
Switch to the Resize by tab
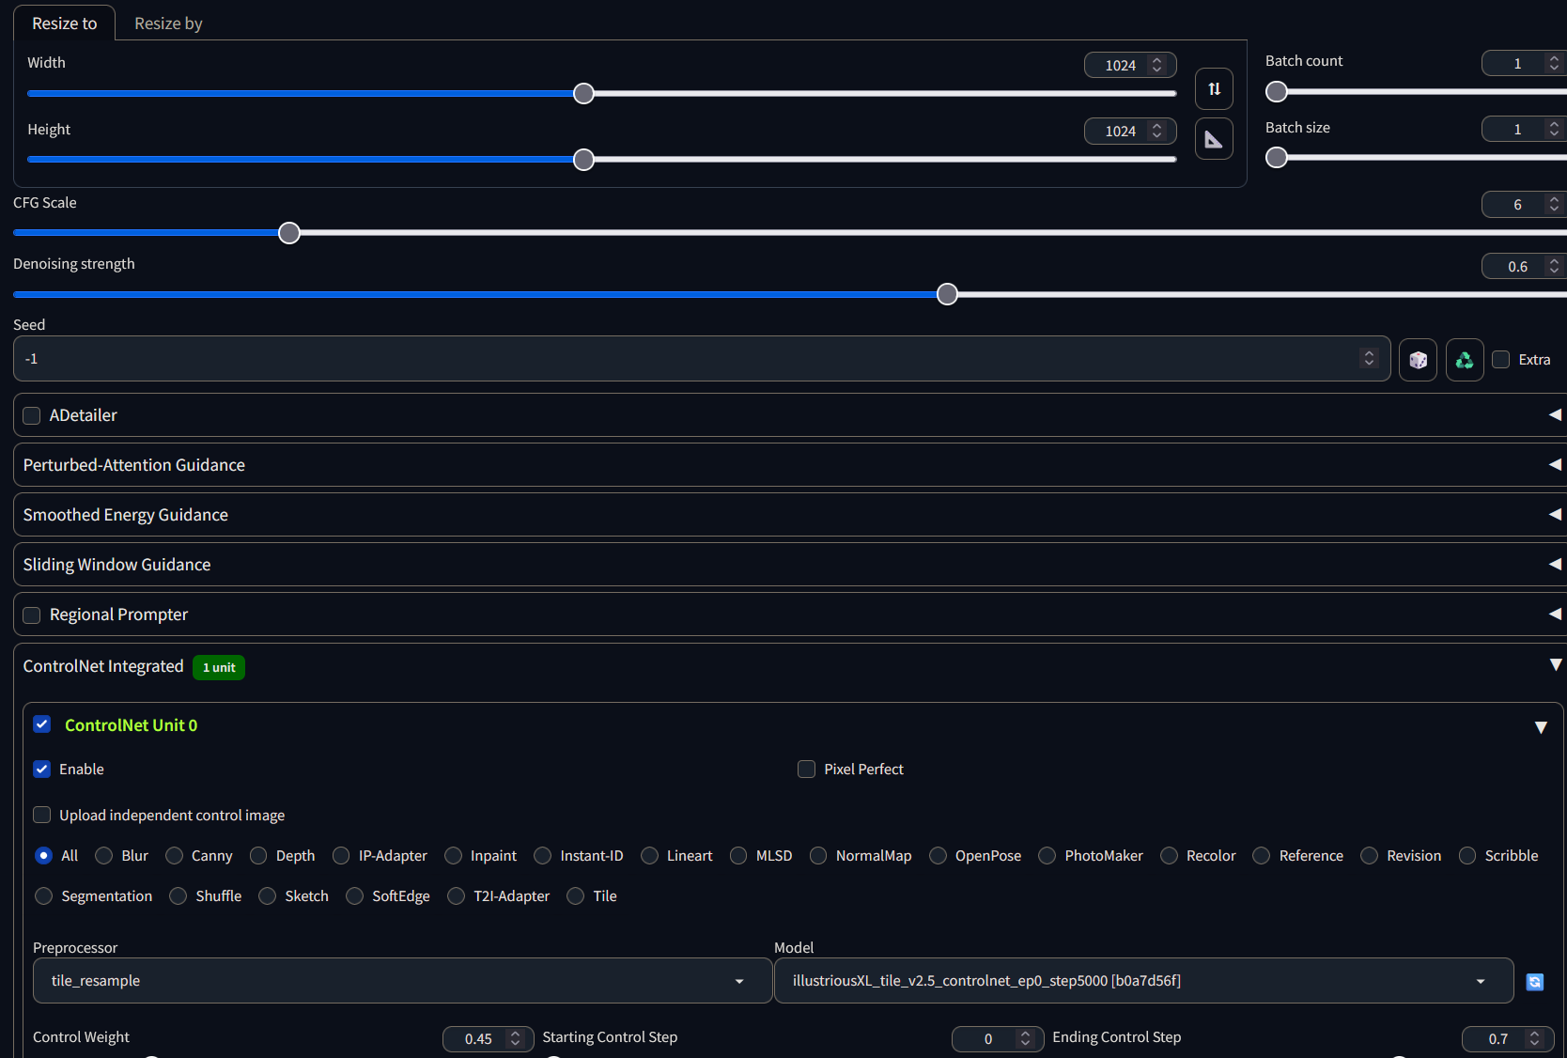tap(168, 23)
